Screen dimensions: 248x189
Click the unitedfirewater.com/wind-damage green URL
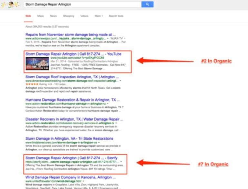tap(53, 181)
